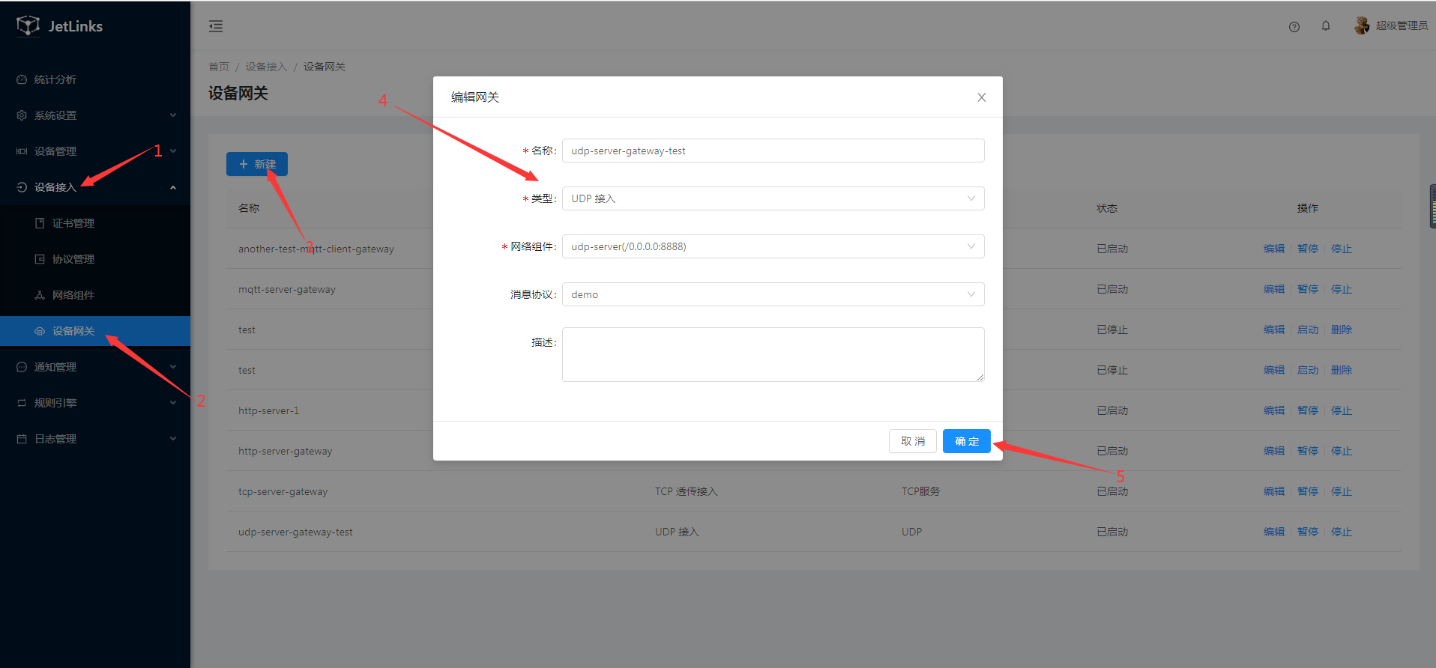Click 停止 for http-server-1 row
Viewport: 1436px width, 668px height.
pos(1342,410)
